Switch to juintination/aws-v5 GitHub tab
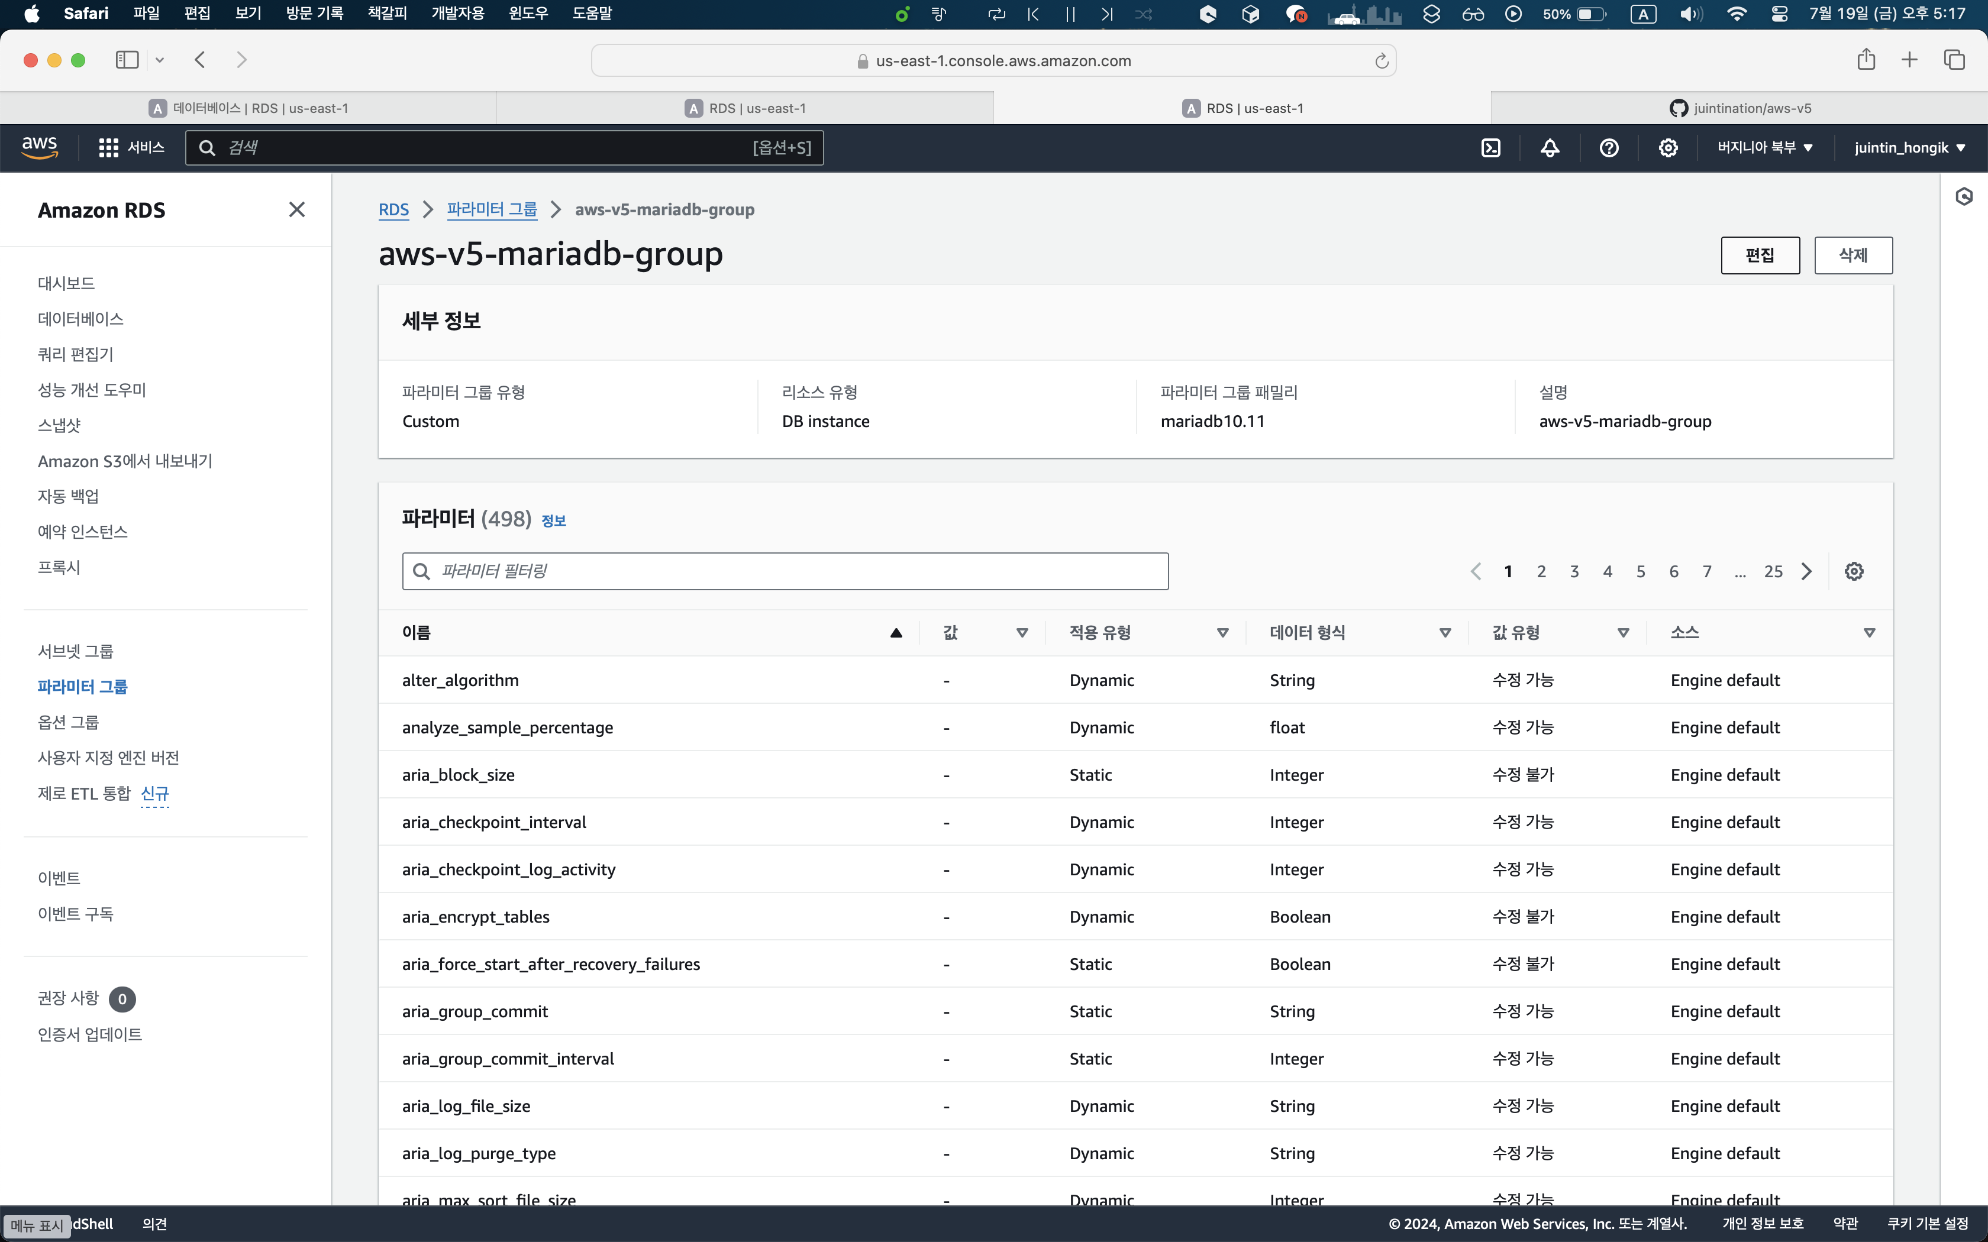 coord(1739,108)
